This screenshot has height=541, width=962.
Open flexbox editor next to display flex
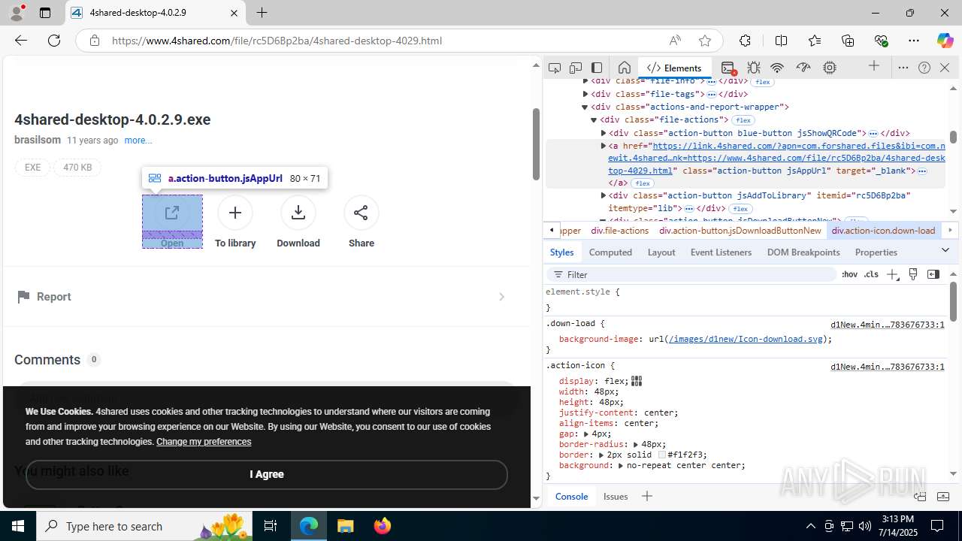(x=637, y=381)
